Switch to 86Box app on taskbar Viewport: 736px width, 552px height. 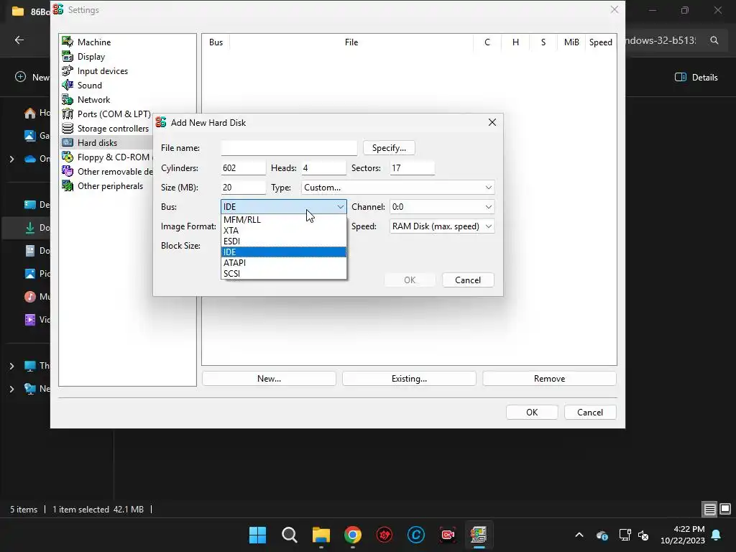tap(479, 535)
